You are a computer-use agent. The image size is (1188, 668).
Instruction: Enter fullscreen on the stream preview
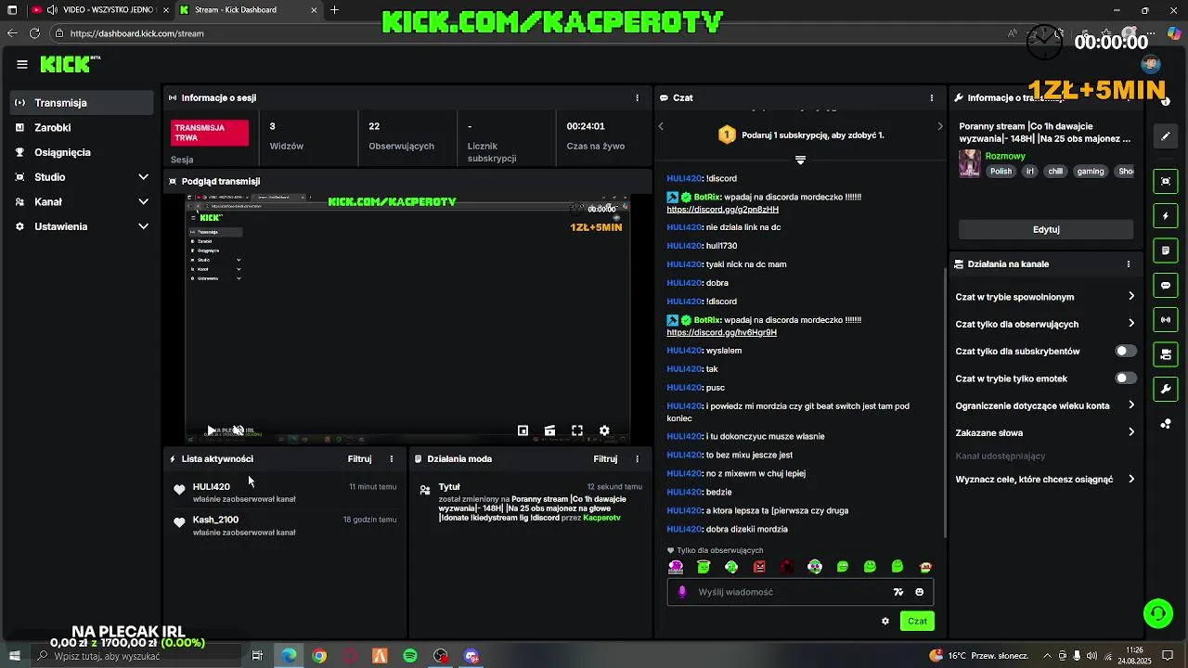coord(577,430)
